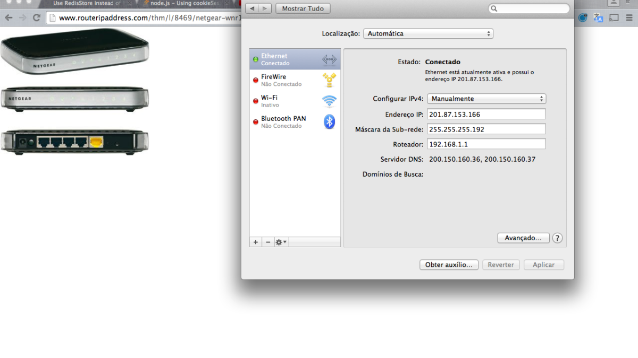The height and width of the screenshot is (358, 638).
Task: Expand the Configurar IPv4 dropdown
Action: coord(486,99)
